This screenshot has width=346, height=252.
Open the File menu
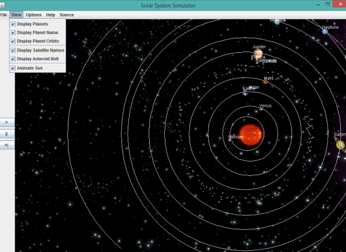pyautogui.click(x=4, y=15)
